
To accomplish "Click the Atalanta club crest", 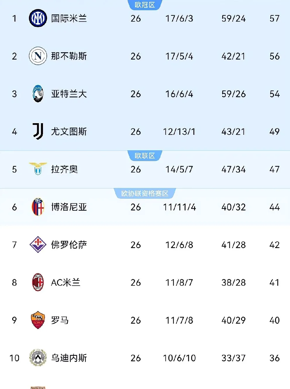I will point(38,94).
